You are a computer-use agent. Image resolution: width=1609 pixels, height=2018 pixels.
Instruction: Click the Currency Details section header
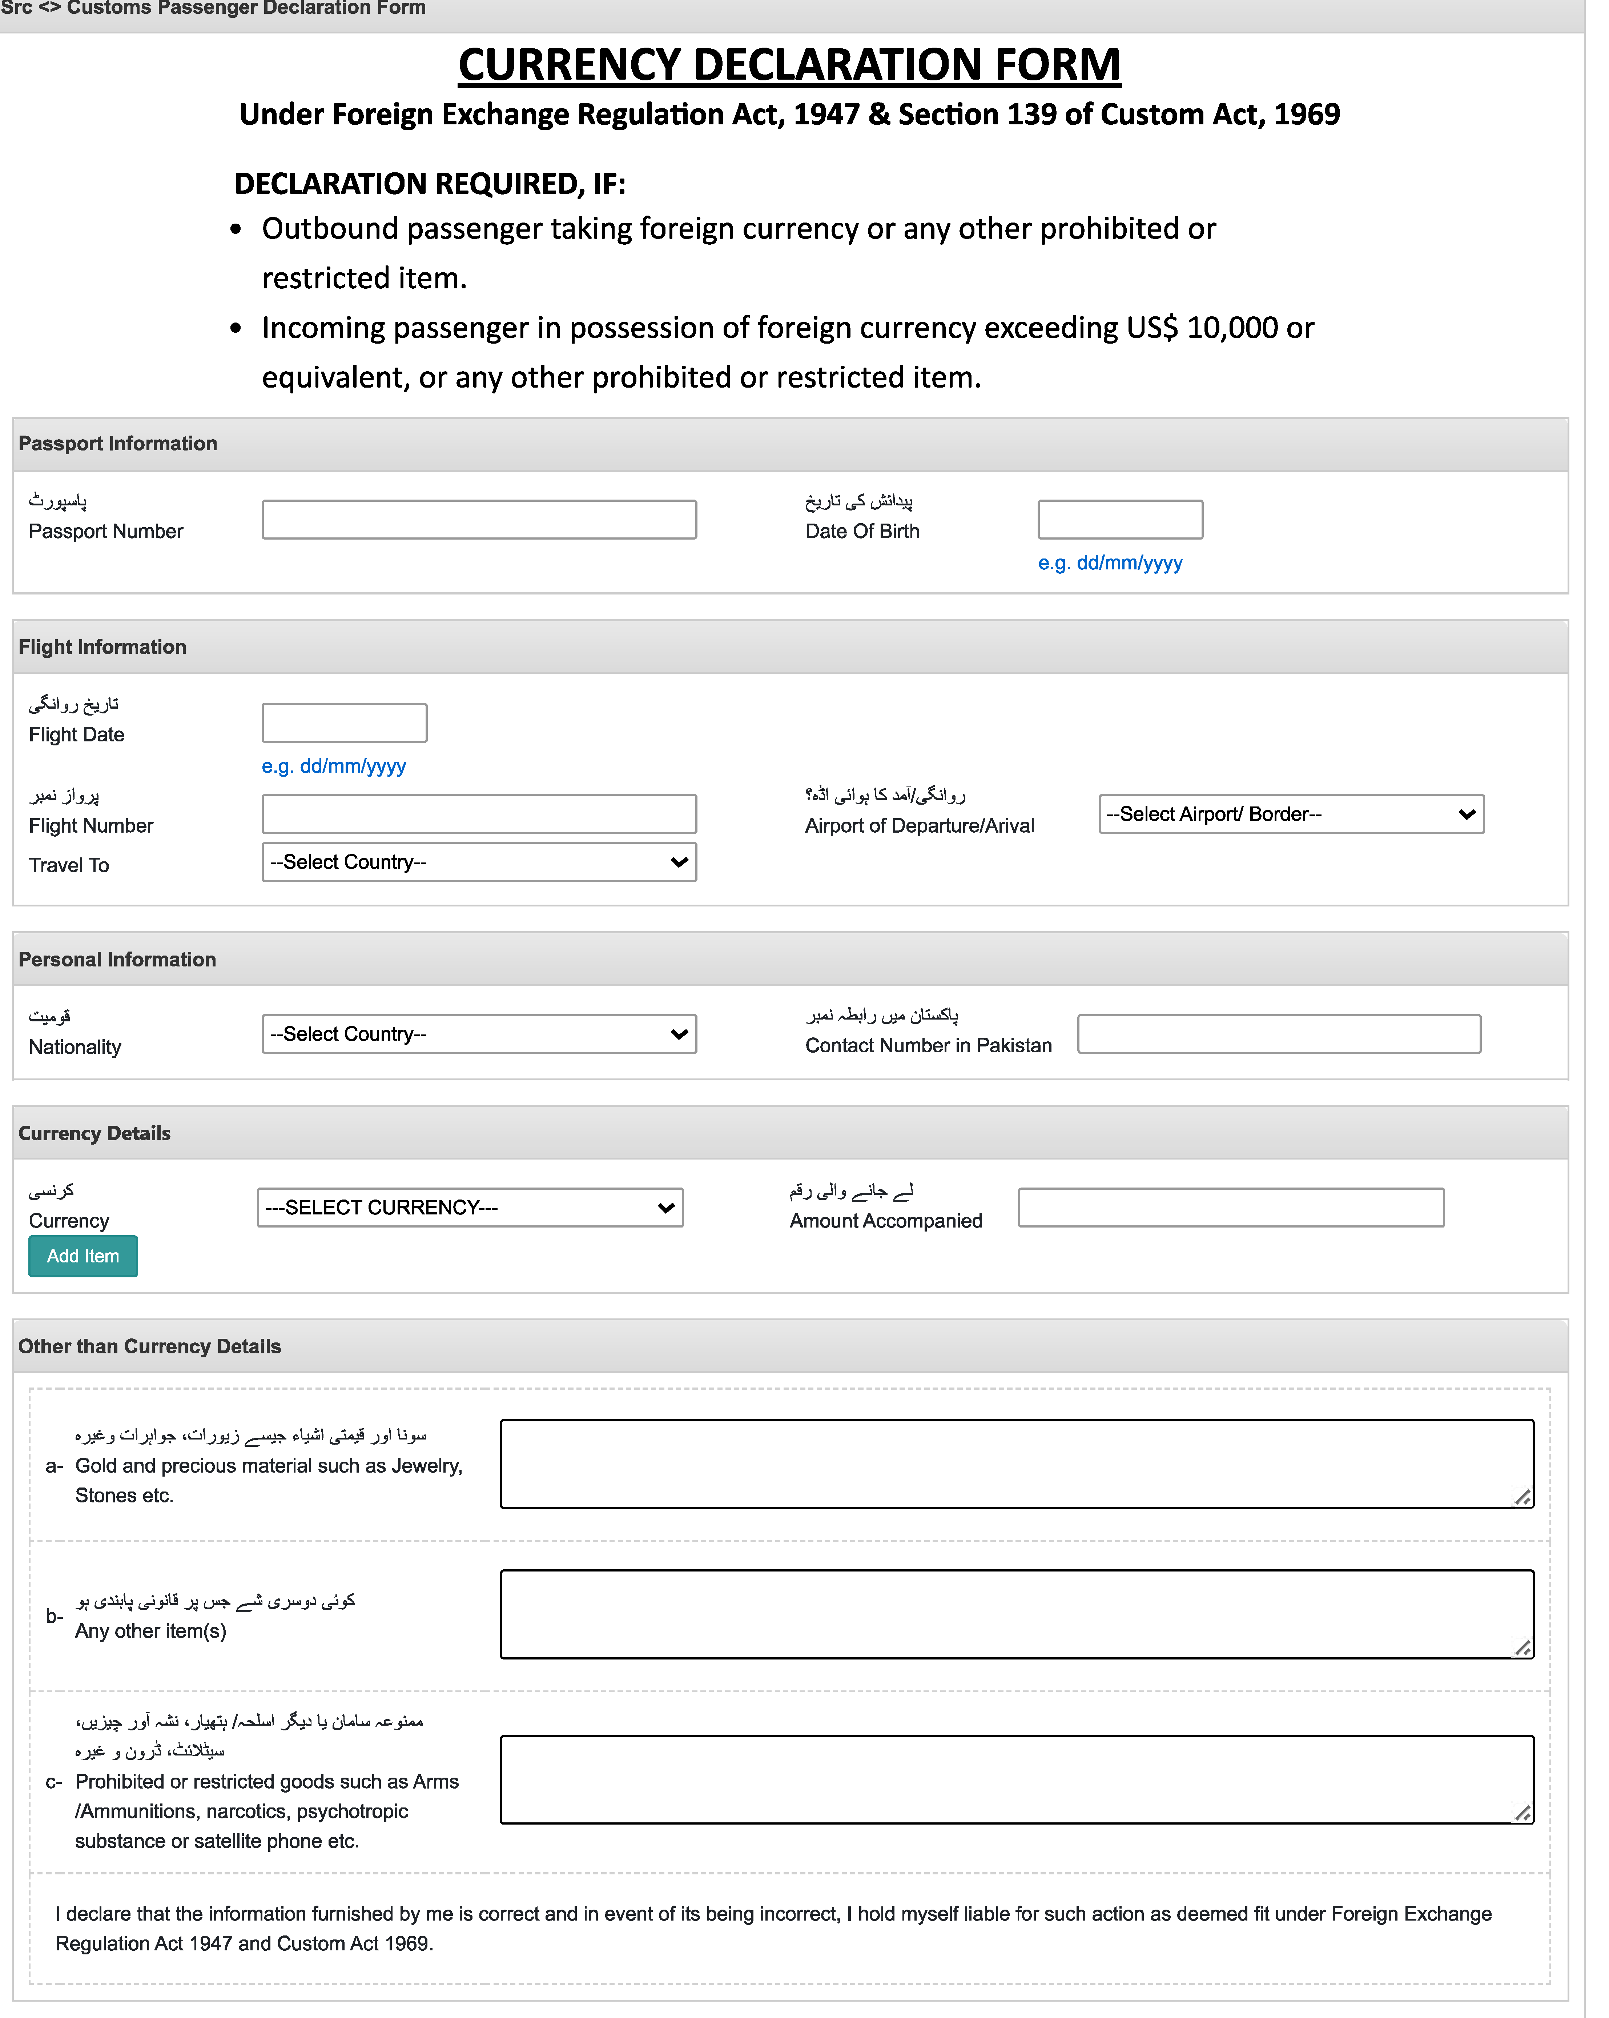tap(93, 1133)
